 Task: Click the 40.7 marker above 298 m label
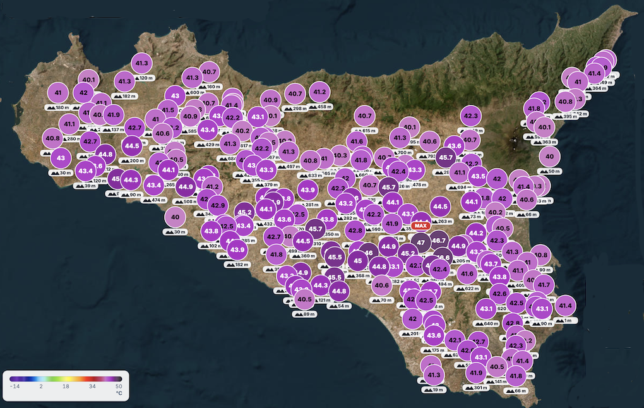point(295,93)
